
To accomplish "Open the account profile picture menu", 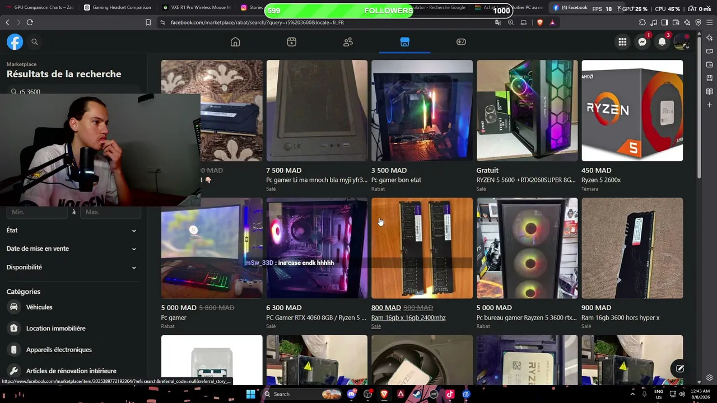I will [x=682, y=42].
